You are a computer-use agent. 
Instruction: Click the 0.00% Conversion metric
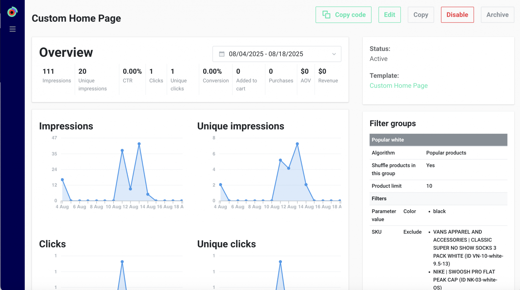click(216, 76)
